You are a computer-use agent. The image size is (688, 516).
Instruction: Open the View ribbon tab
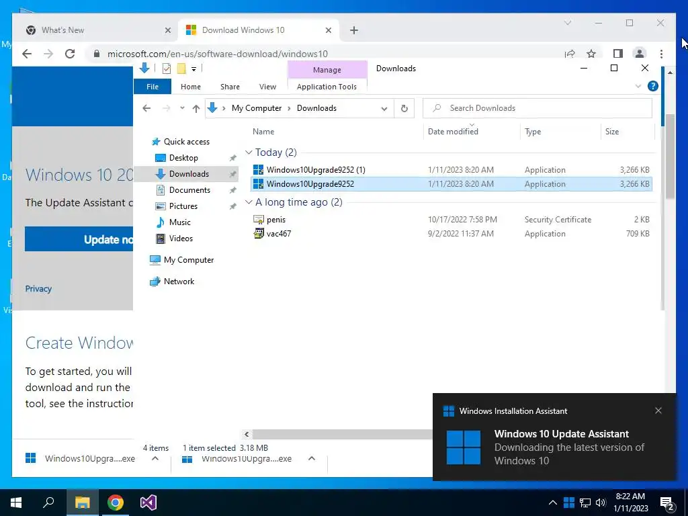point(267,87)
